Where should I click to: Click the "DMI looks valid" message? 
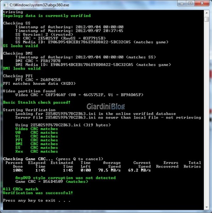coord(22,68)
